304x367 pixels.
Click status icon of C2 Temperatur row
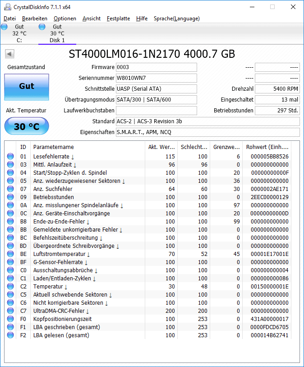(10, 286)
